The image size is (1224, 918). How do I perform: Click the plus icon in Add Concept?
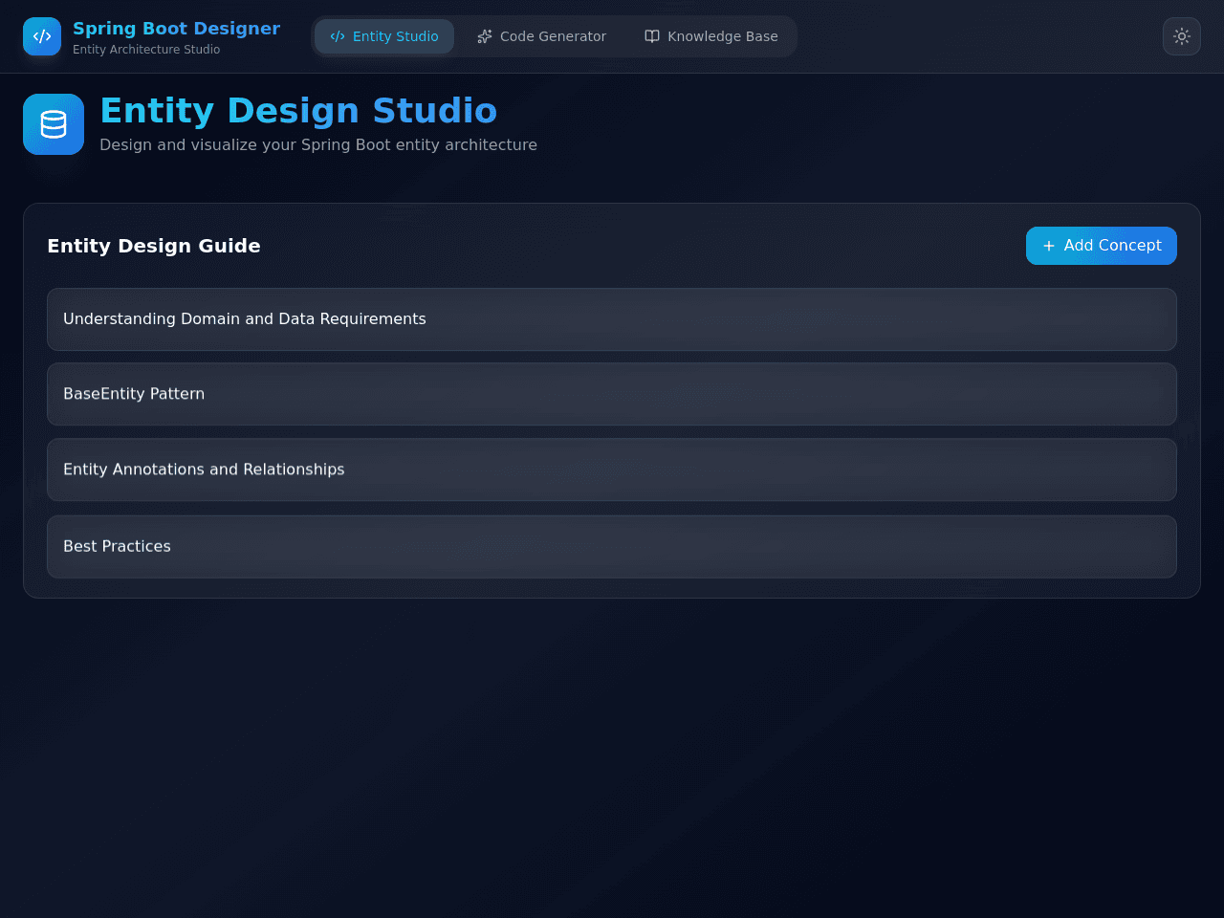(x=1049, y=246)
